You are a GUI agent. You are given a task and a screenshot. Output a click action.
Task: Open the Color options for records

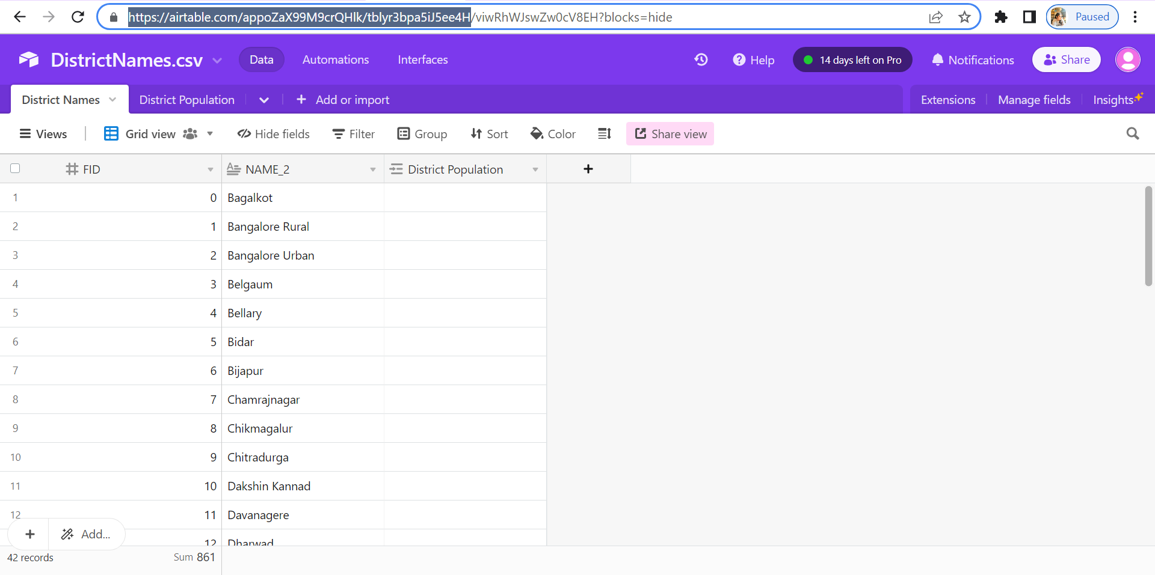[x=553, y=134]
